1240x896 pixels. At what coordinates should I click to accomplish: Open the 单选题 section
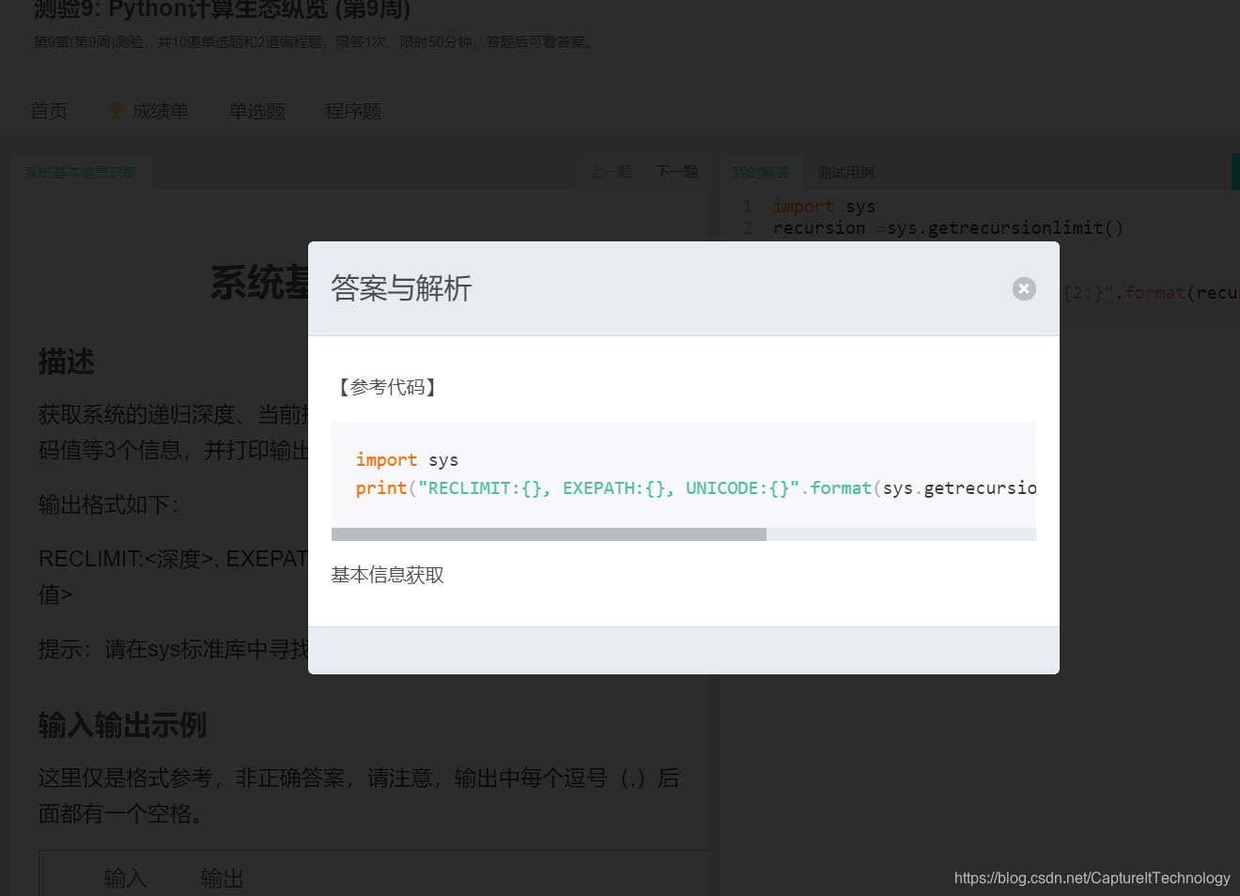256,110
